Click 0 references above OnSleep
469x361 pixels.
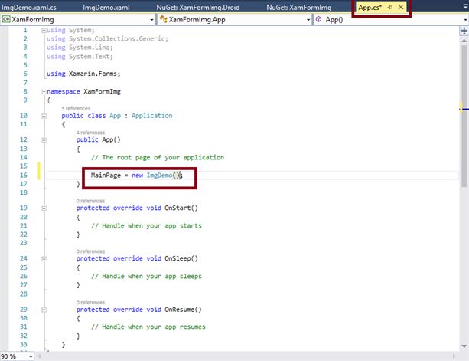pos(90,251)
